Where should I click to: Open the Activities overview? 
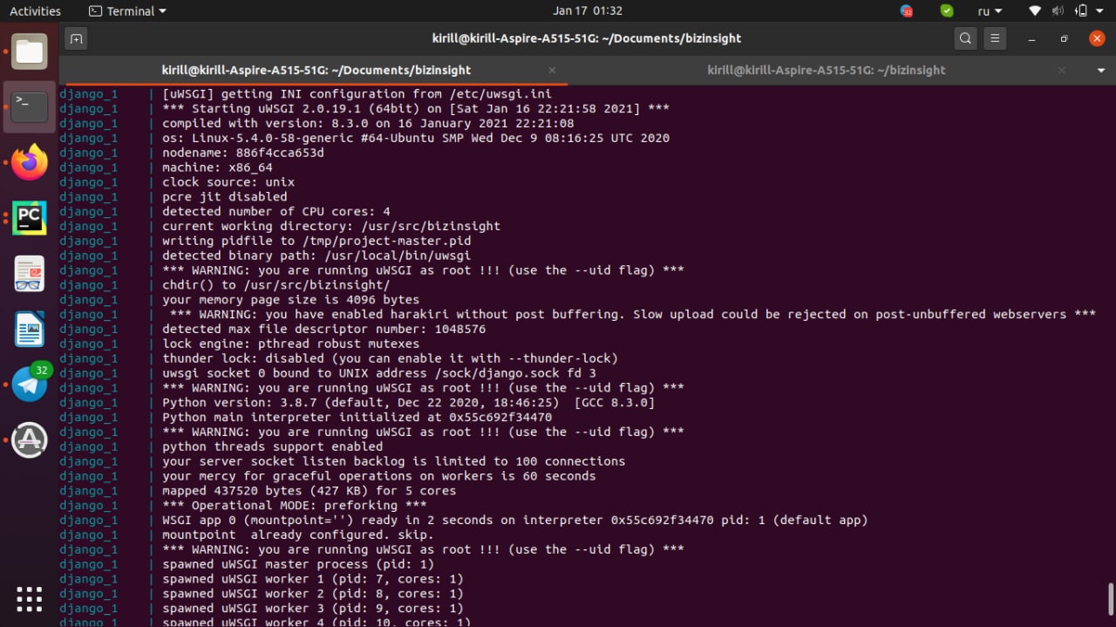pos(35,11)
